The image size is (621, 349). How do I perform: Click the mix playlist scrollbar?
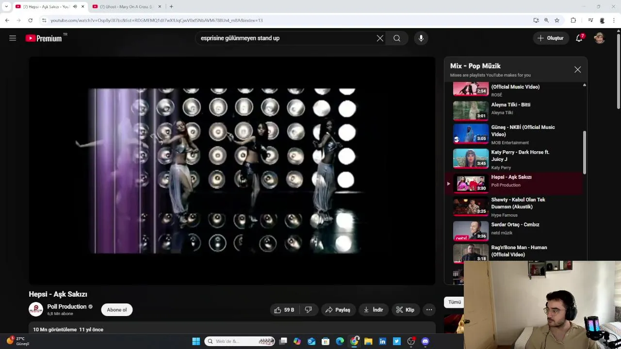click(x=585, y=153)
